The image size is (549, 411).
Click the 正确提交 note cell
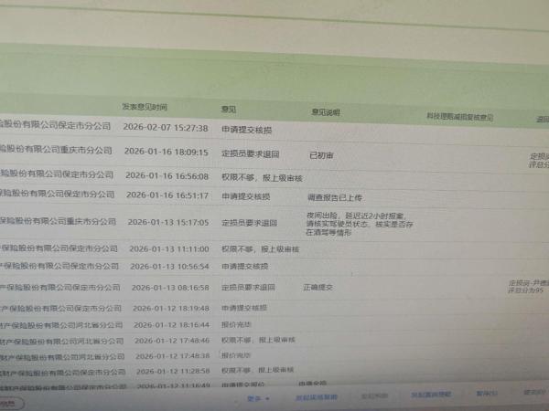tap(318, 288)
